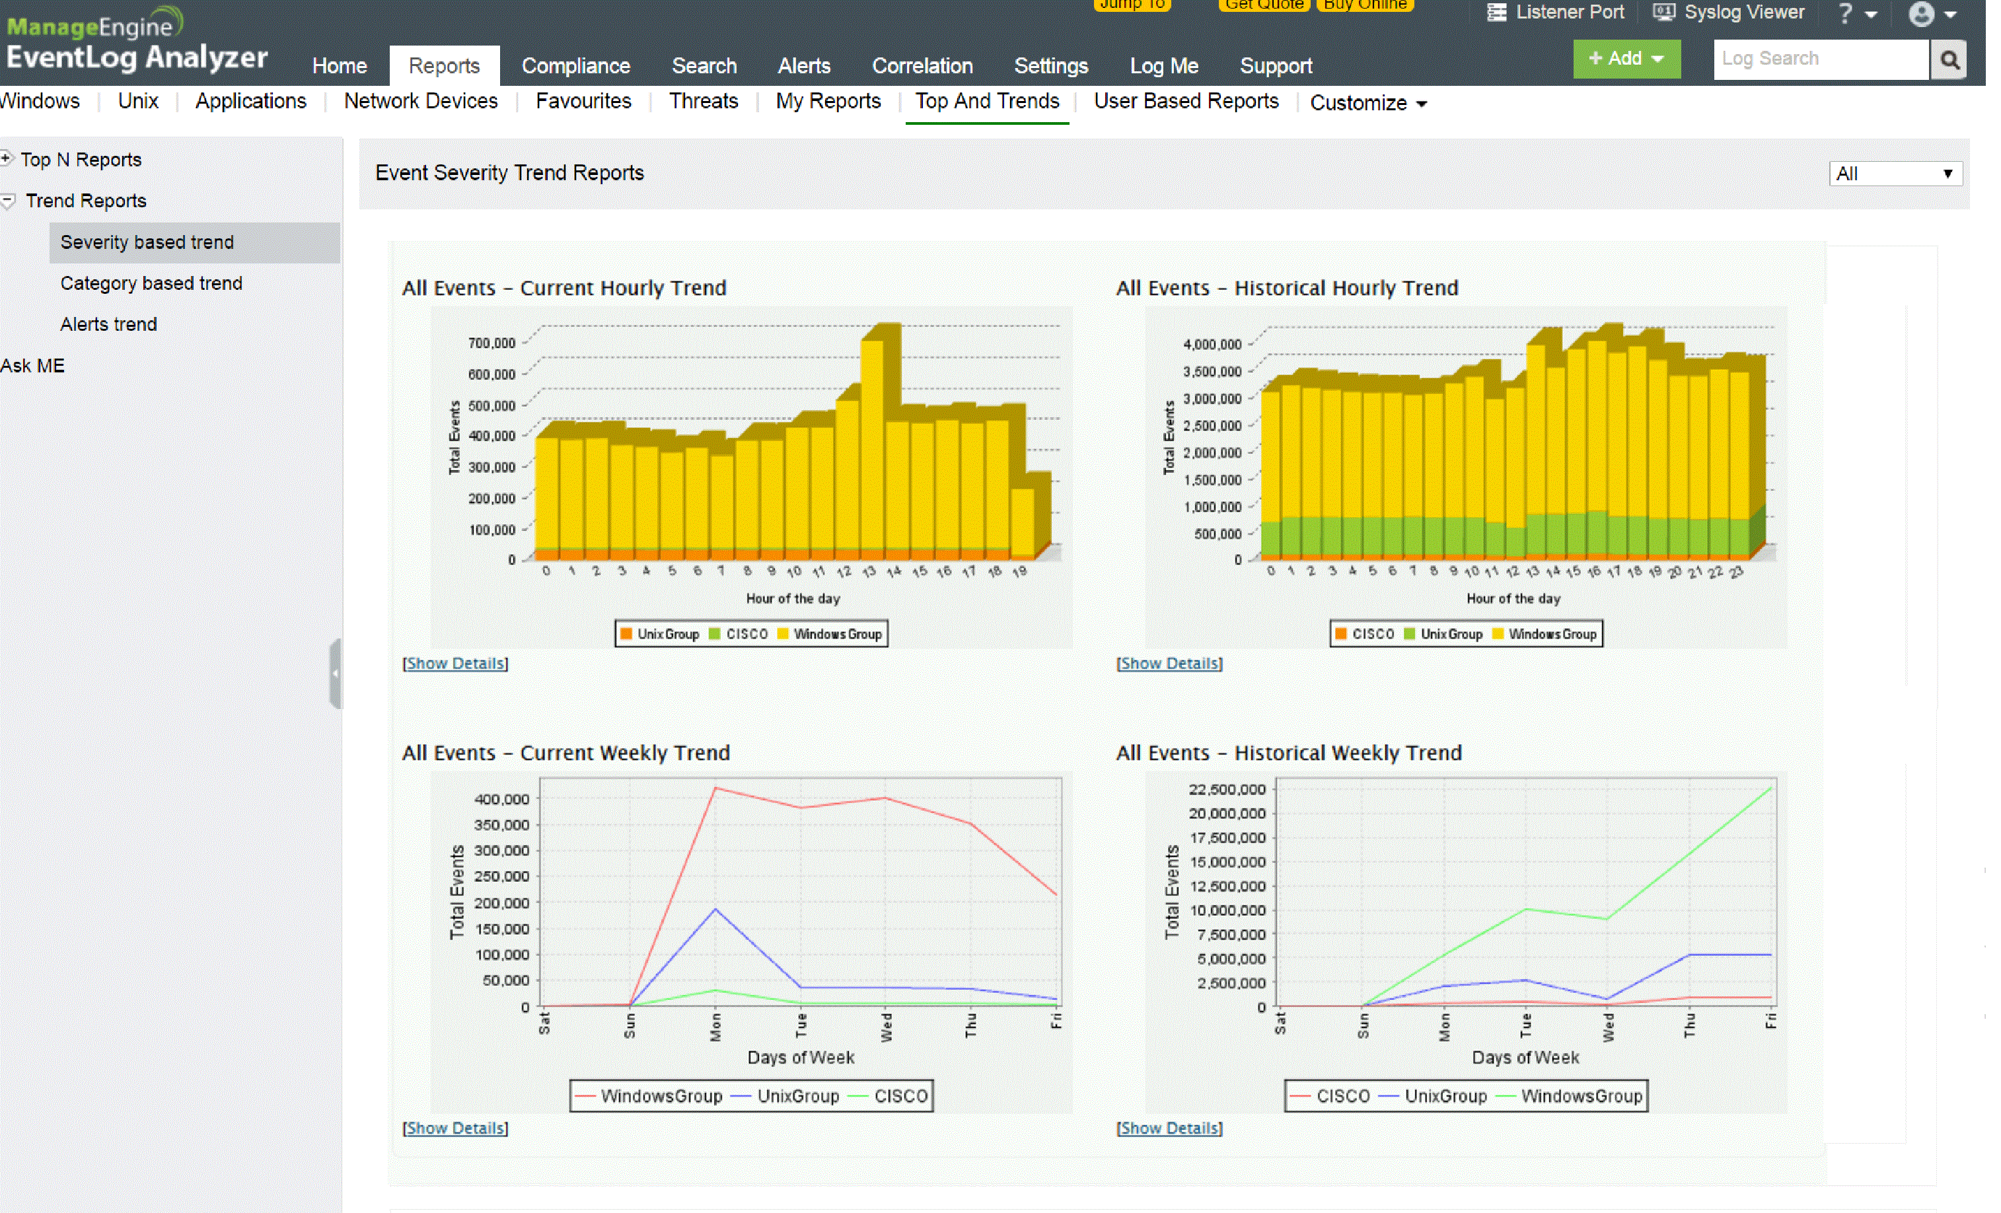This screenshot has width=2001, height=1213.
Task: Expand the Top N Reports tree
Action: (x=7, y=158)
